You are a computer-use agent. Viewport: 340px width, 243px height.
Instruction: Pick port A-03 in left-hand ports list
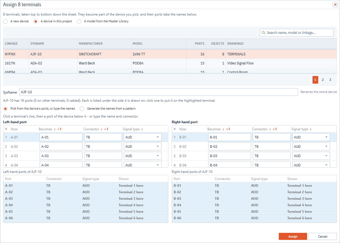click(x=86, y=199)
